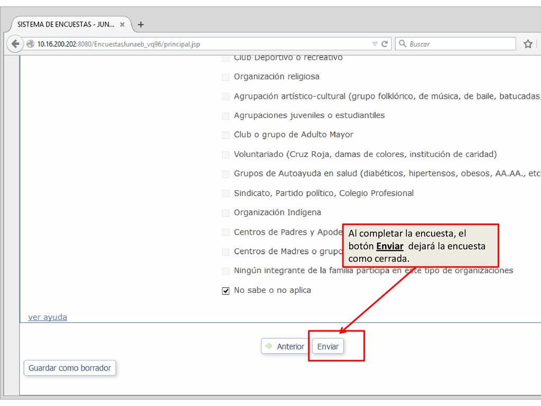Click the No sabe o no aplica label
The image size is (541, 406).
[272, 290]
